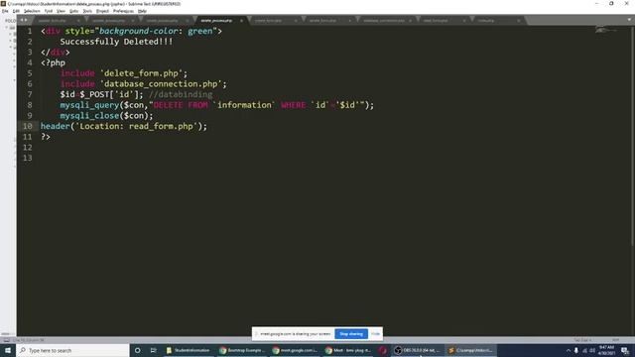Open the File menu
This screenshot has height=357, width=635.
(5, 11)
